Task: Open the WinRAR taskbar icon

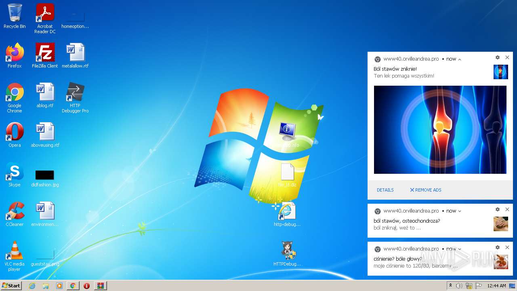Action: tap(100, 286)
